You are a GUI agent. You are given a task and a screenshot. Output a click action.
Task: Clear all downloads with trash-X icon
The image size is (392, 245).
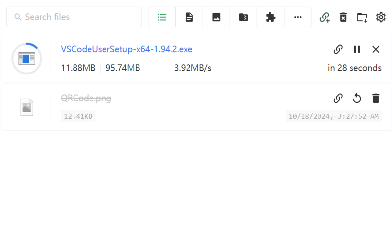[343, 17]
